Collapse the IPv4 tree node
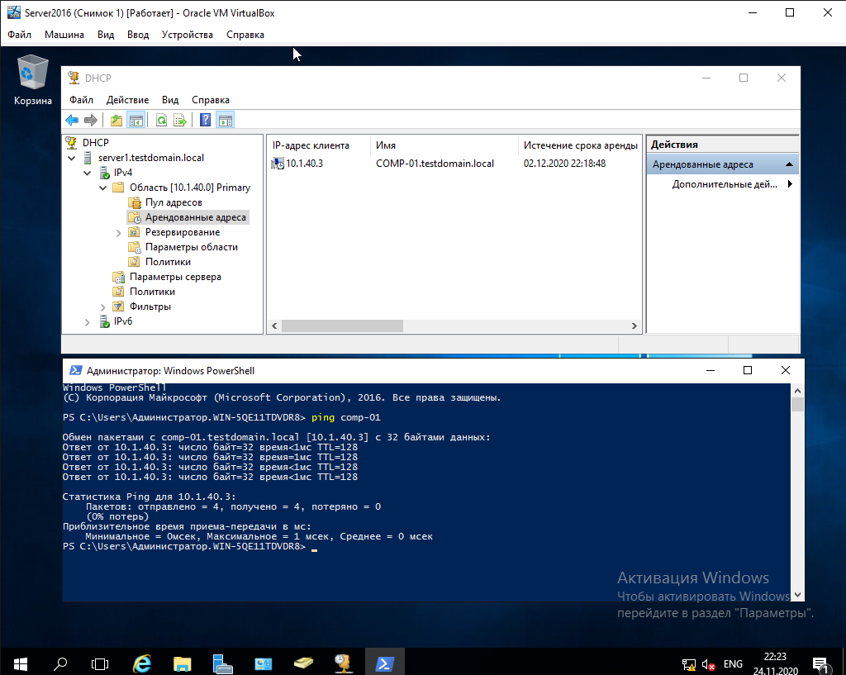846x675 pixels. click(x=88, y=173)
